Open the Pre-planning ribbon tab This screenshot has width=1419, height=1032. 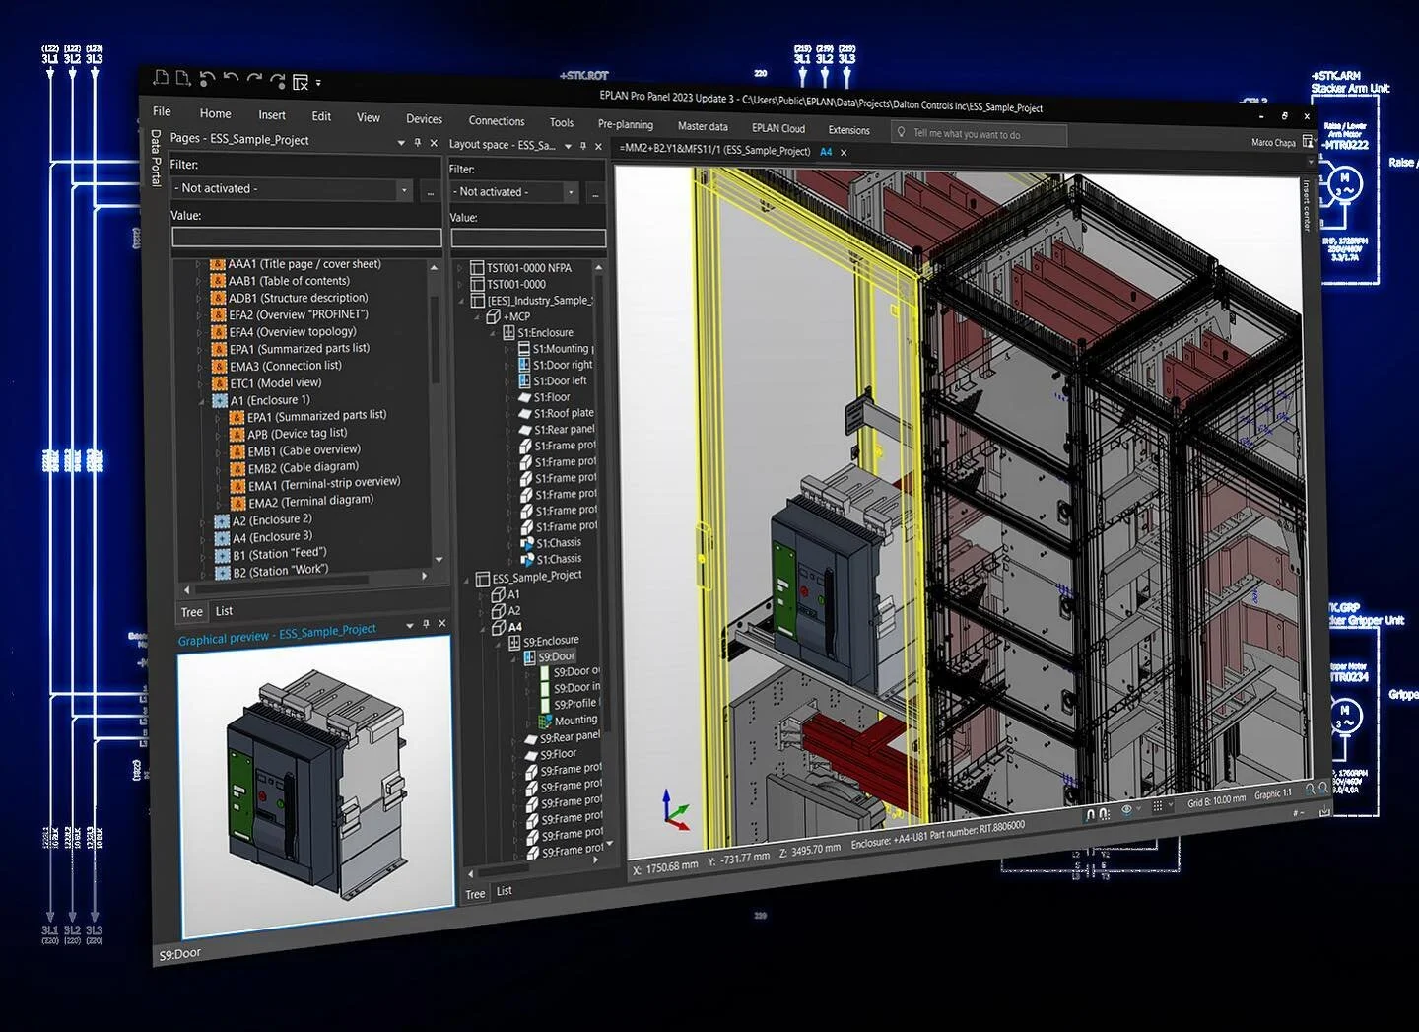pos(626,124)
